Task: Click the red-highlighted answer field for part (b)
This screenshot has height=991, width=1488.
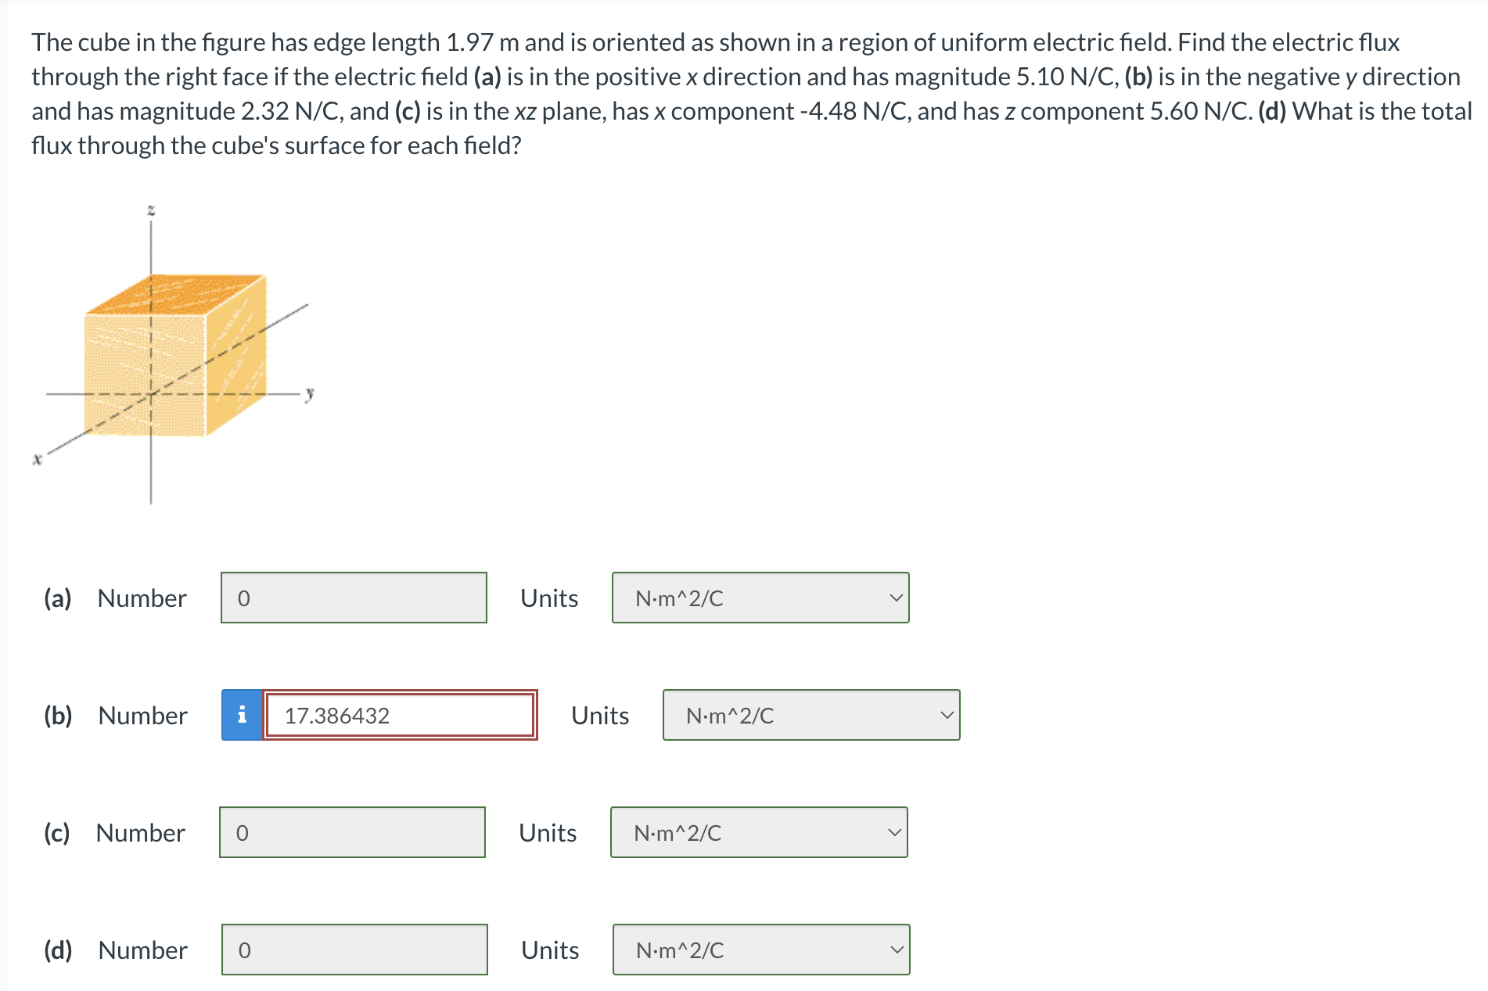Action: pyautogui.click(x=401, y=714)
